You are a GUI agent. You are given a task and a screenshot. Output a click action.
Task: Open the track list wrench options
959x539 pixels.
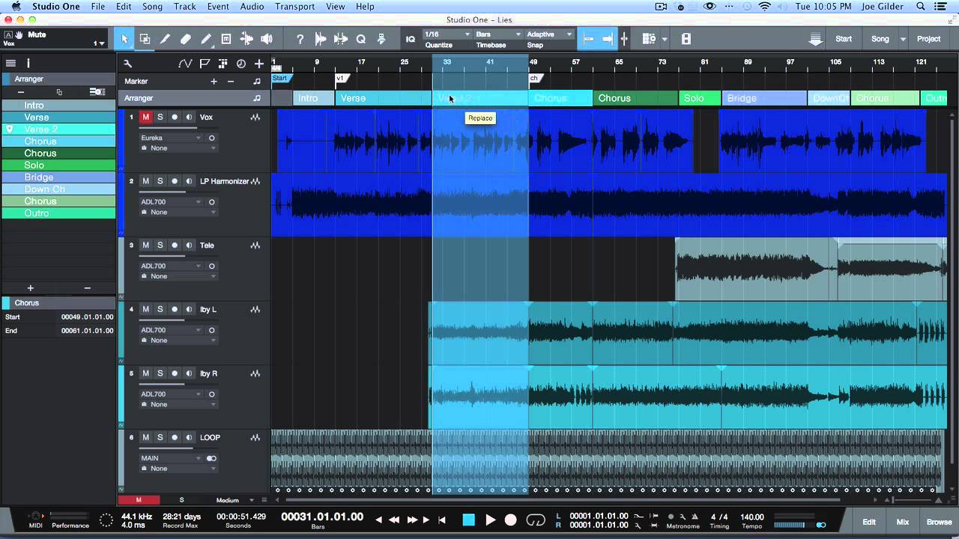[x=127, y=64]
